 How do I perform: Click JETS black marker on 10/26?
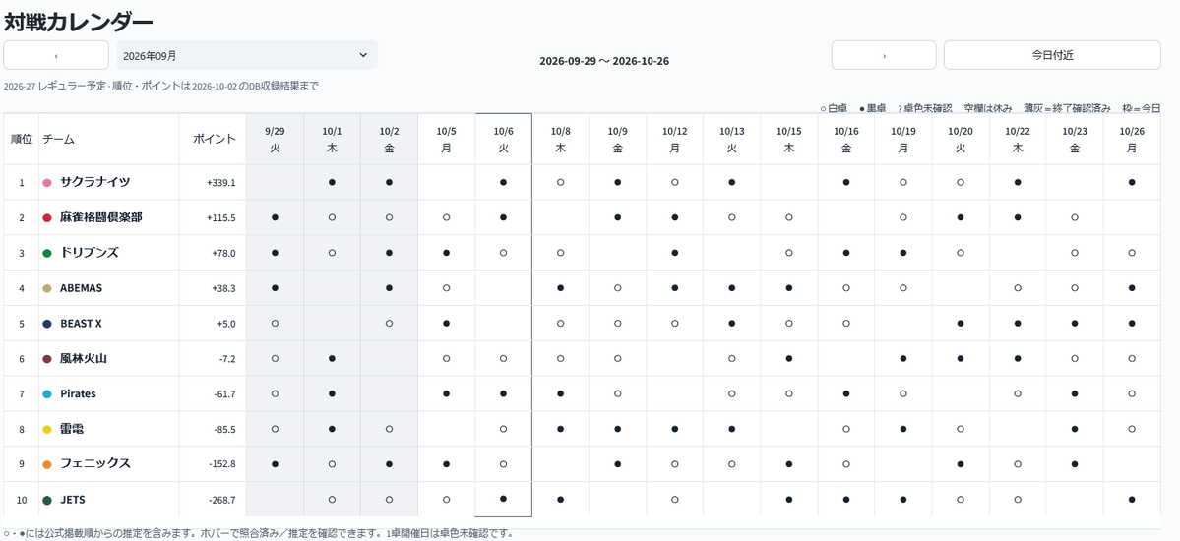[x=1132, y=499]
